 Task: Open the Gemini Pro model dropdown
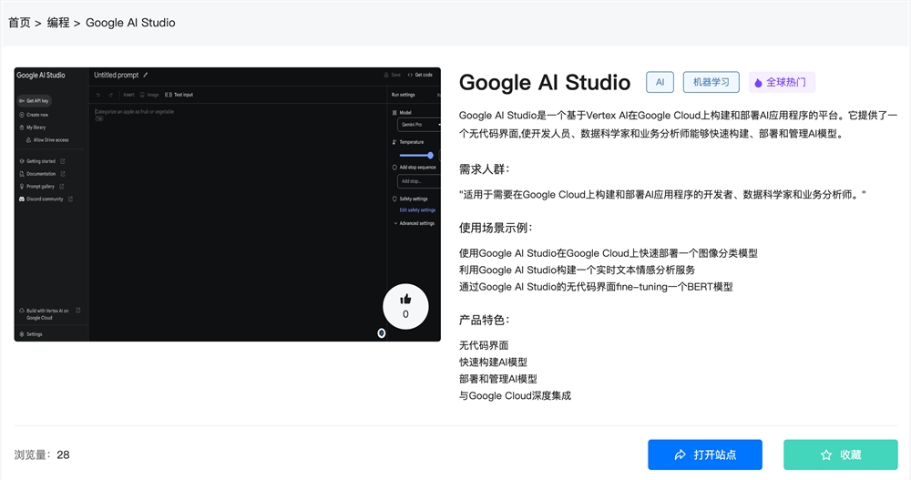(419, 125)
